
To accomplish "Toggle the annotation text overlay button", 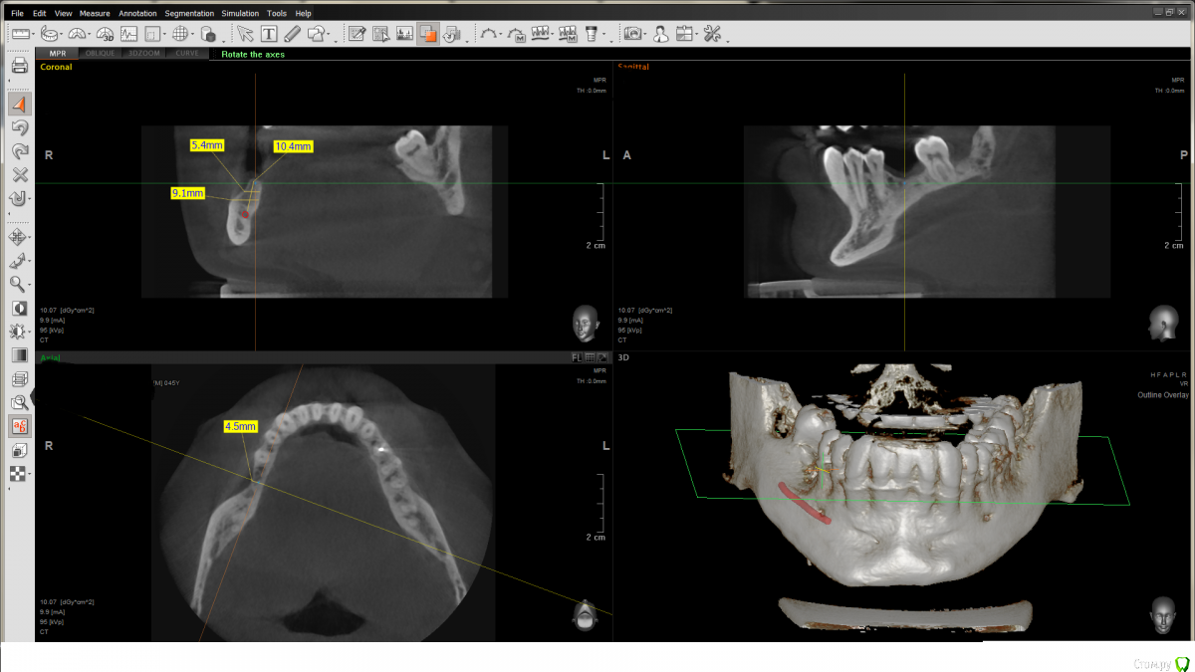I will (x=19, y=426).
